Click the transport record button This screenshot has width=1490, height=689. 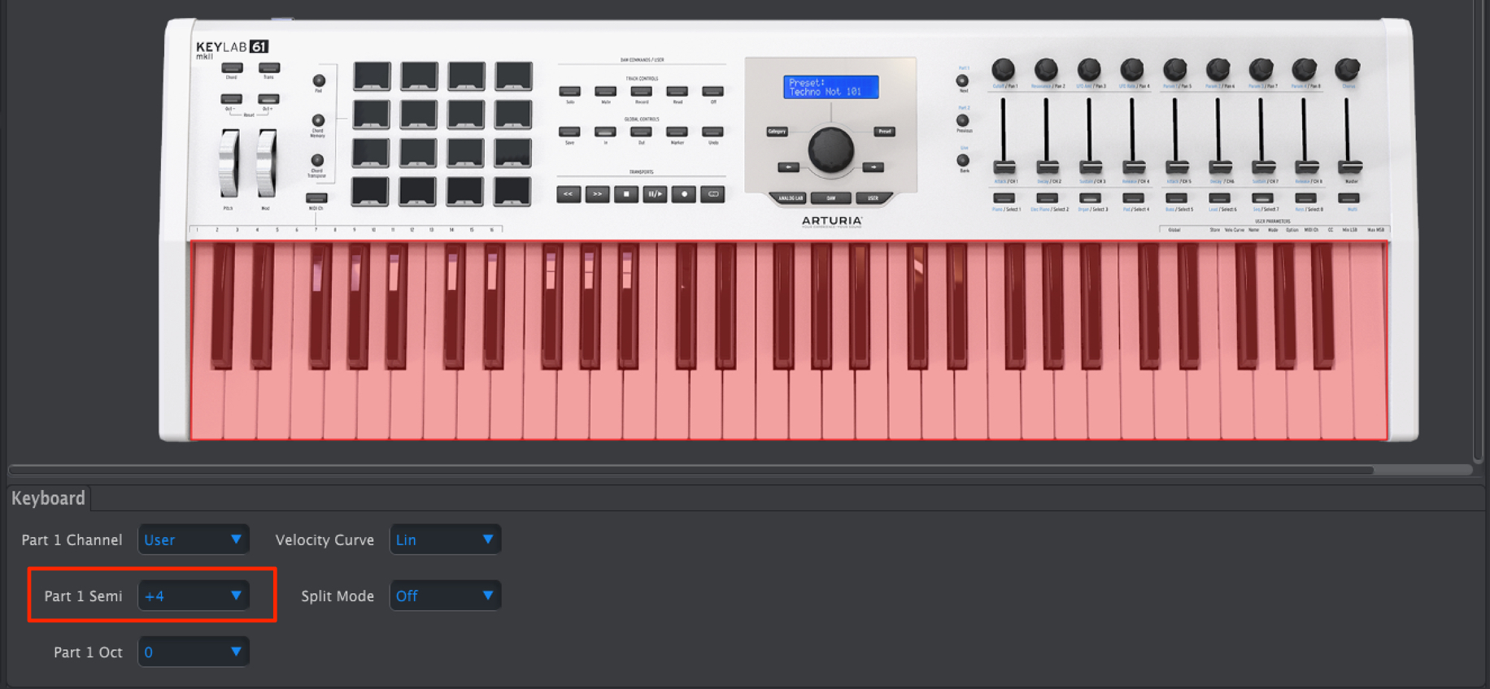[x=684, y=194]
